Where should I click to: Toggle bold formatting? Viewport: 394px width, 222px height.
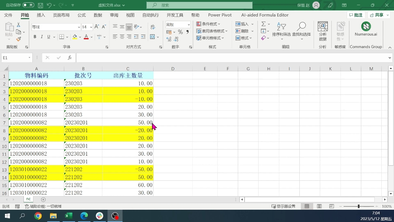(35, 37)
